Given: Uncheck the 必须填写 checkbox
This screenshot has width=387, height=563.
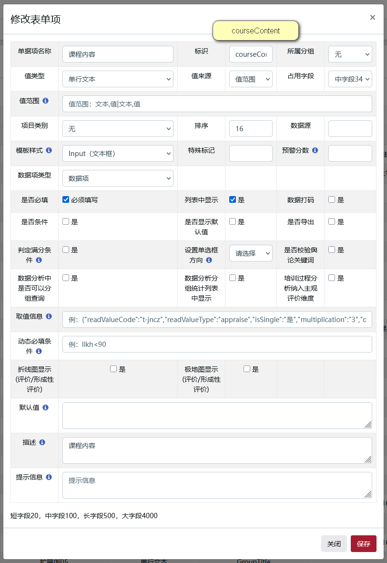Looking at the screenshot, I should point(66,199).
